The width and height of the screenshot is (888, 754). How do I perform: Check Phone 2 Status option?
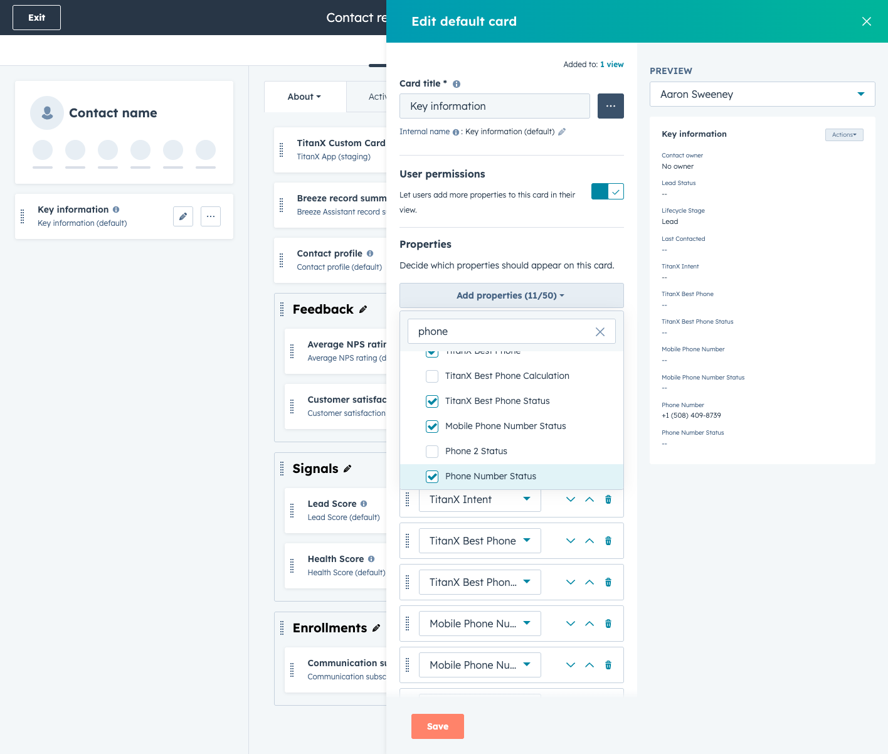432,452
